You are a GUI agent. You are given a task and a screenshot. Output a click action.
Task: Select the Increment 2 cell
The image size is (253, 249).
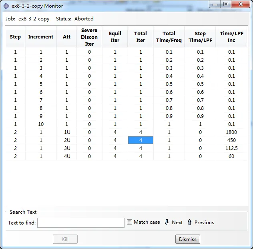(41, 60)
